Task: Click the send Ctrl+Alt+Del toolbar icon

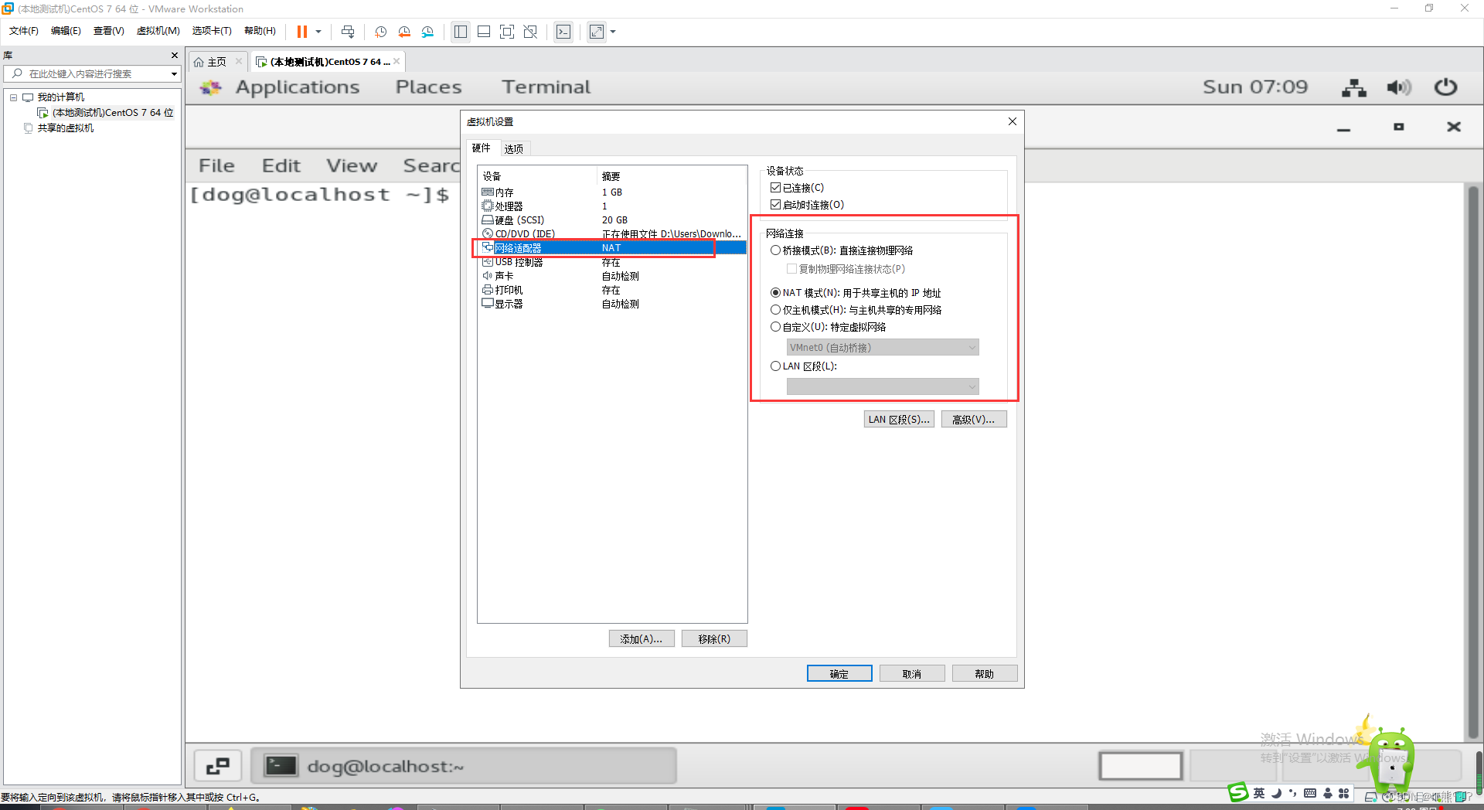Action: pos(348,32)
